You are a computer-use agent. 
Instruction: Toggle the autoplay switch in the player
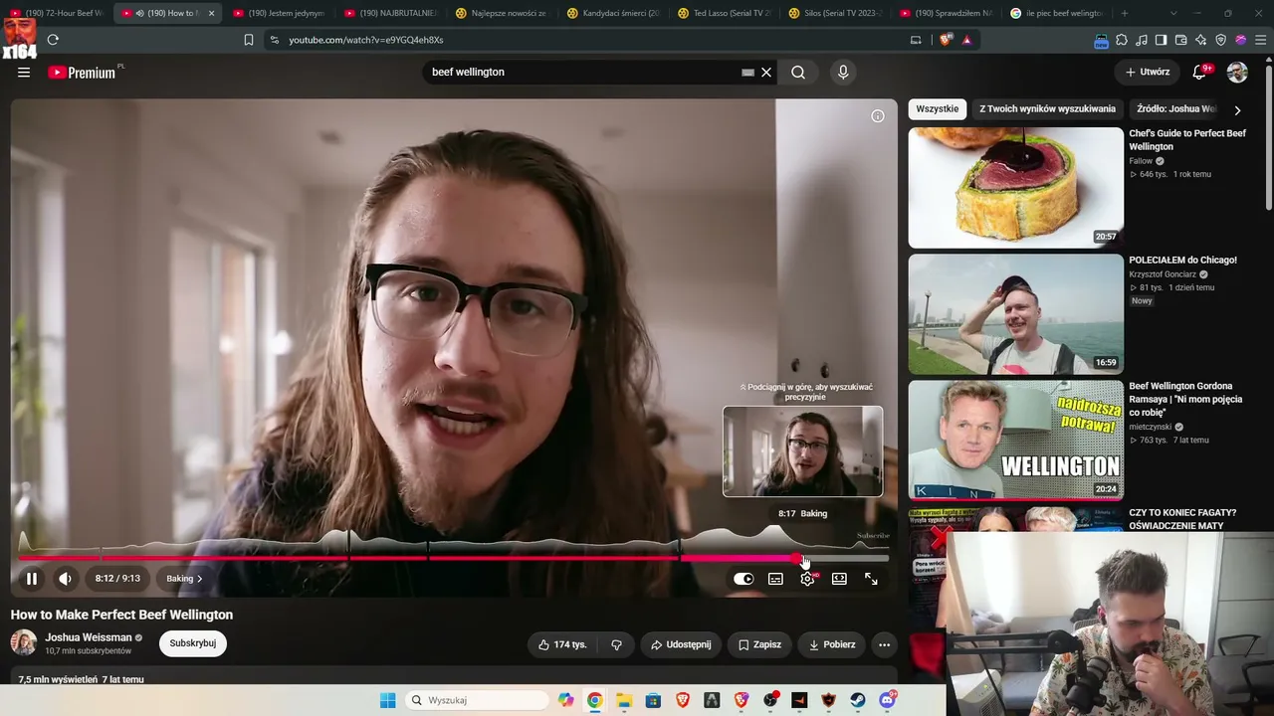point(743,579)
